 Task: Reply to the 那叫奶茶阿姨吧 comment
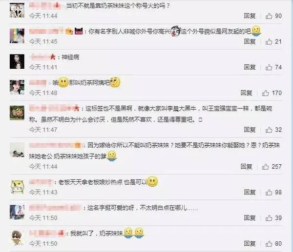(247, 93)
